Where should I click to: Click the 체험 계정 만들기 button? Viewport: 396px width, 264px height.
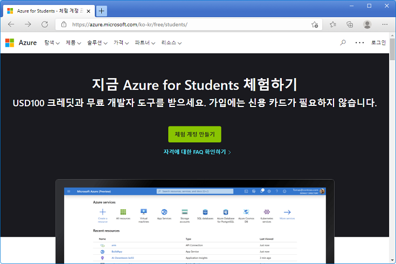194,134
